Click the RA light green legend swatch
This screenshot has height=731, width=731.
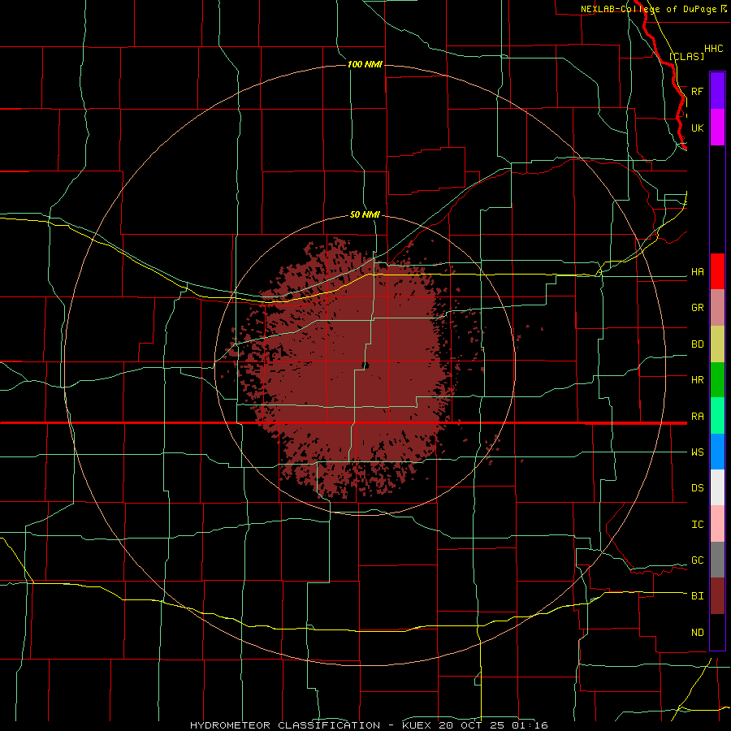(x=717, y=416)
